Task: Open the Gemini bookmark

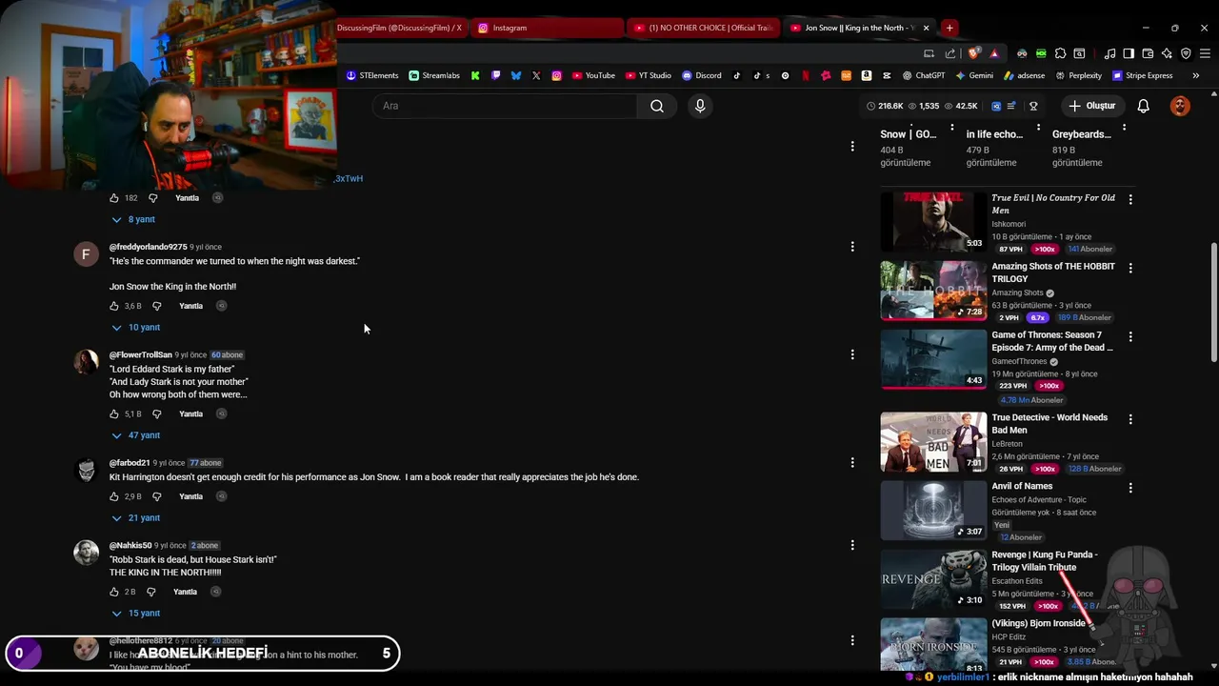Action: tap(975, 75)
